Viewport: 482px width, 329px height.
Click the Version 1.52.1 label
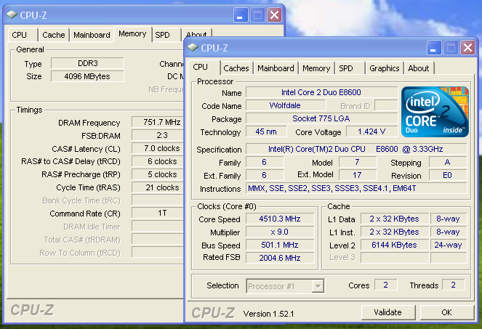(269, 314)
